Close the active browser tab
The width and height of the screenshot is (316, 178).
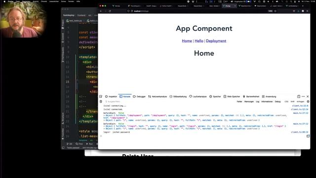tap(235, 6)
